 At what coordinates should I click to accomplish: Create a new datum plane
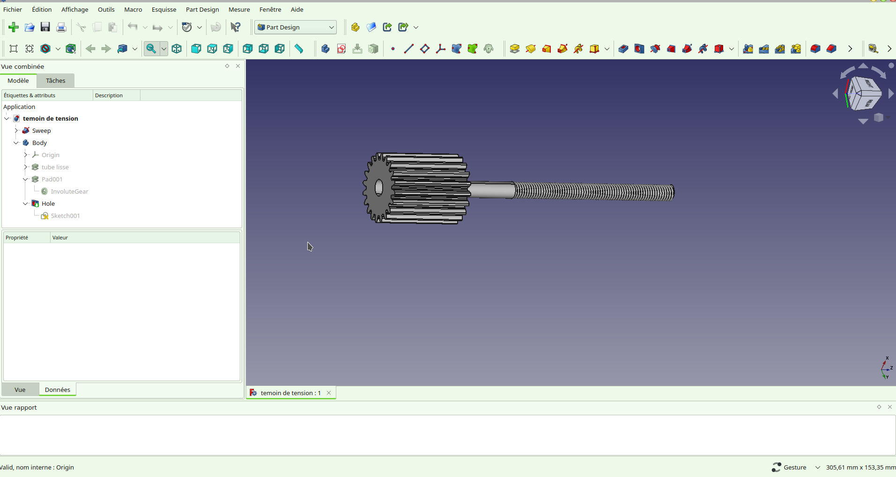coord(425,49)
